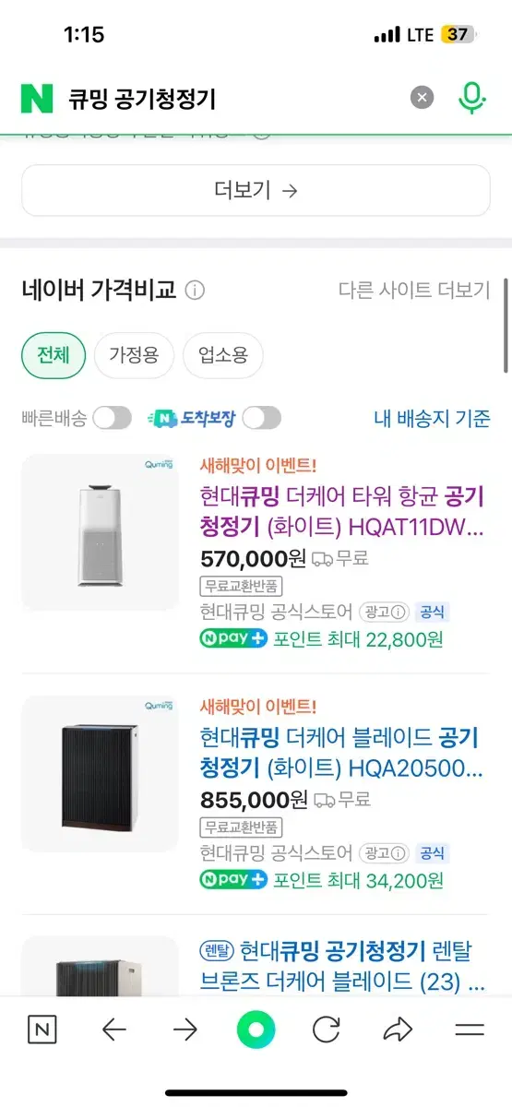The width and height of the screenshot is (512, 1107).
Task: Select the 가정용 filter tab
Action: pyautogui.click(x=134, y=355)
